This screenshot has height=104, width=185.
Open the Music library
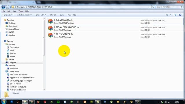[x=12, y=50]
